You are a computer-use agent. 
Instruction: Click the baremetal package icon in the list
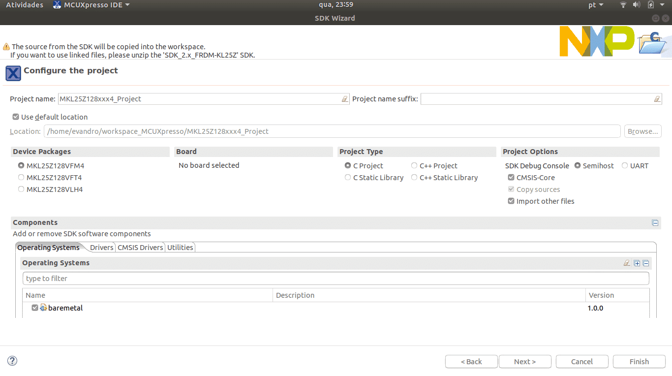point(44,308)
